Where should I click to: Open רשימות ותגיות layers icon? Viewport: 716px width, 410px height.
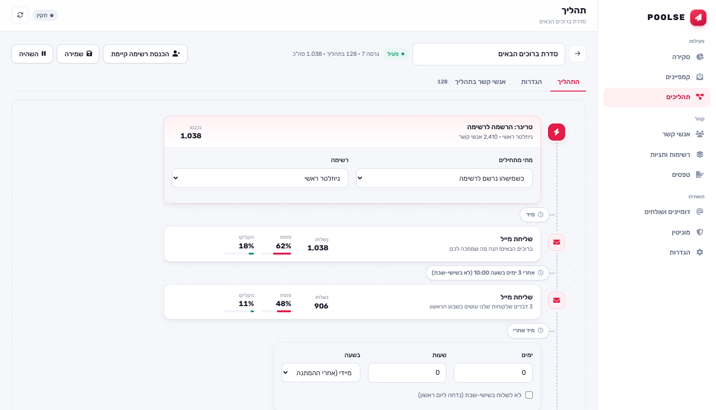coord(700,154)
